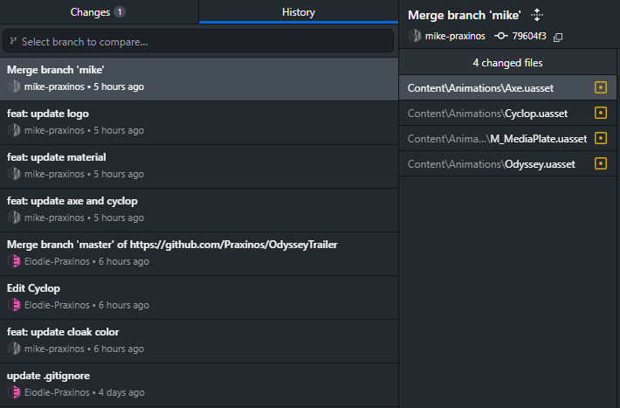The image size is (620, 408).
Task: Click the expand commit summary arrows icon
Action: click(537, 15)
